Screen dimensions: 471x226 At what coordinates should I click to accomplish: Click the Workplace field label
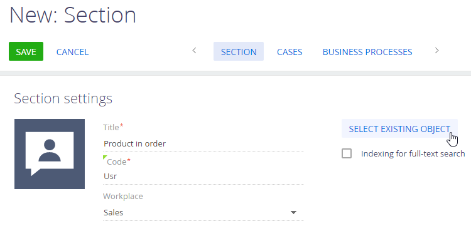coord(123,197)
